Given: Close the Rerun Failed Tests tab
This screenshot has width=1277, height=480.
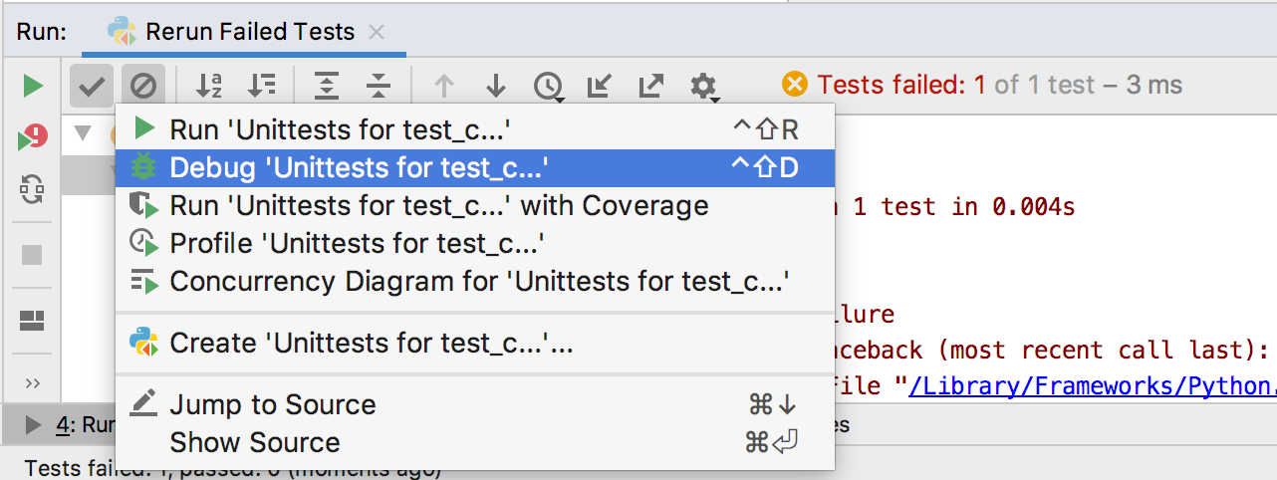Looking at the screenshot, I should click(376, 32).
